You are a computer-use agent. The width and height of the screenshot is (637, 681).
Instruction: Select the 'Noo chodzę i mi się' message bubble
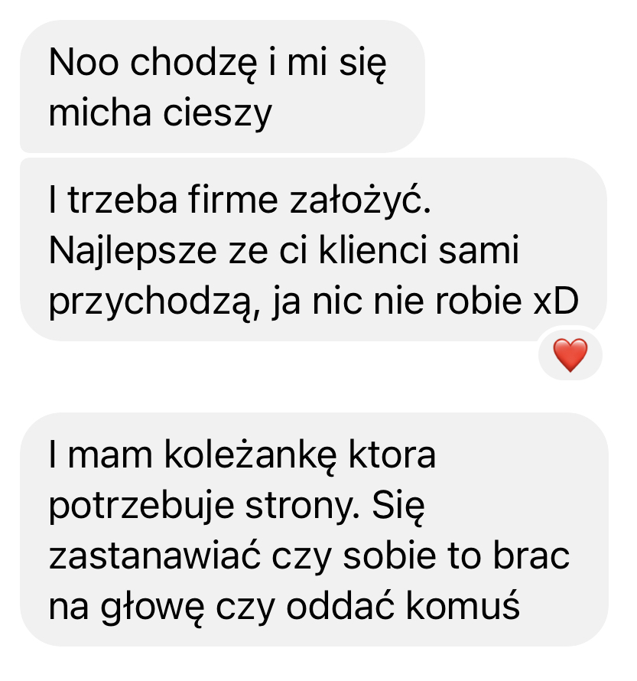[223, 86]
